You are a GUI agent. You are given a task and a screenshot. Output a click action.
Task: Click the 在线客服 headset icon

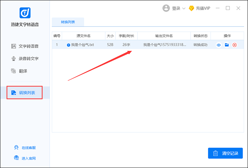pos(16,148)
